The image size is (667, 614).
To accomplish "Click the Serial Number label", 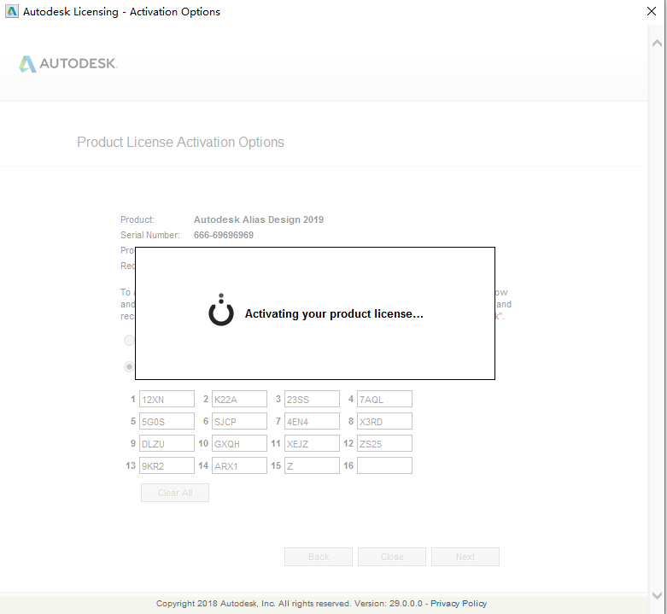I will pos(150,235).
